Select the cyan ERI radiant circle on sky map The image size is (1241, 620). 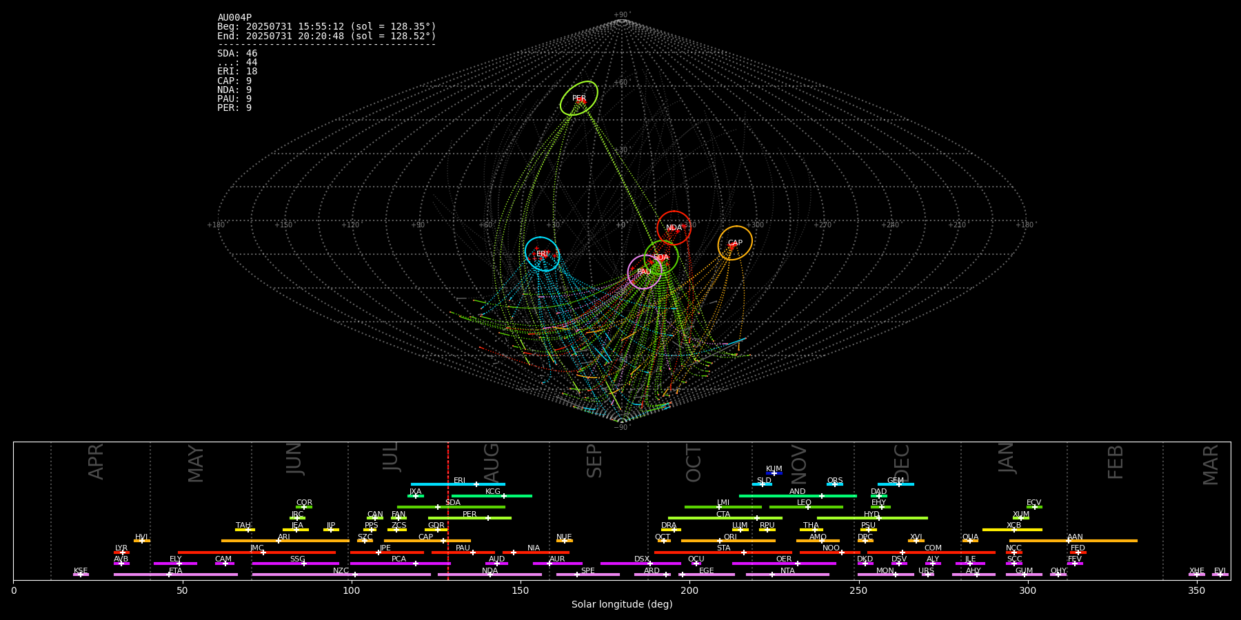coord(542,254)
